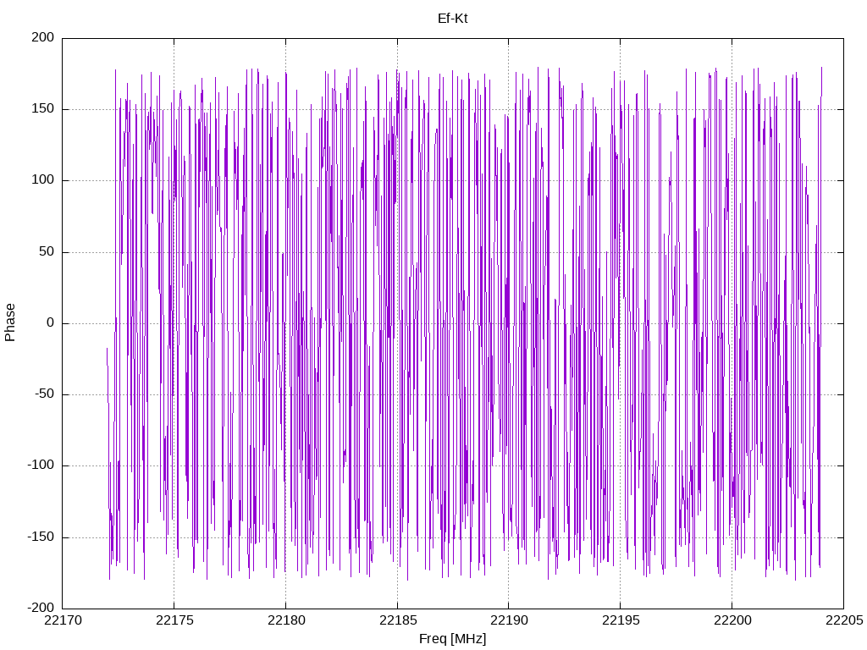The width and height of the screenshot is (867, 650).
Task: Click the 22190 x-axis tick label
Action: [509, 620]
